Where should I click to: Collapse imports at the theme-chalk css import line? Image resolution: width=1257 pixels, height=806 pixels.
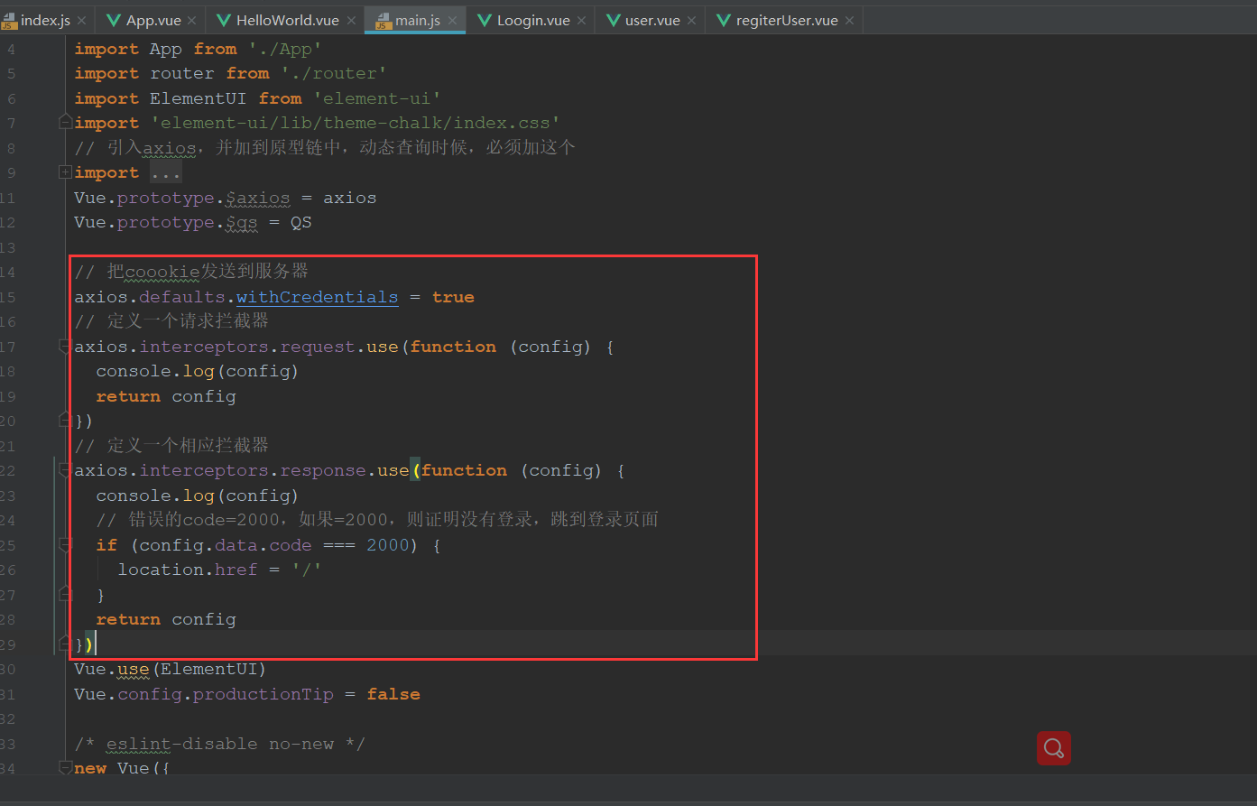pos(64,120)
